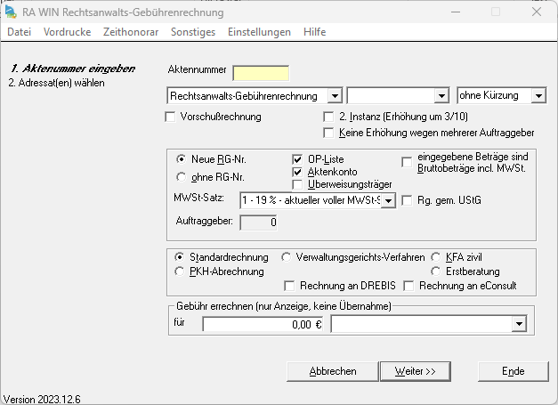Viewport: 558px width, 405px height.
Task: Tick the 2. Instanz (Erhöhung um 3/10) checkbox
Action: [328, 117]
